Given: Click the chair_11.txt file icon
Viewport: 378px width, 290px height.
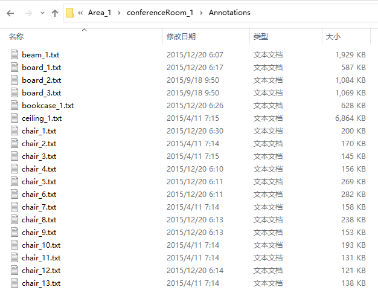Looking at the screenshot, I should pos(14,257).
